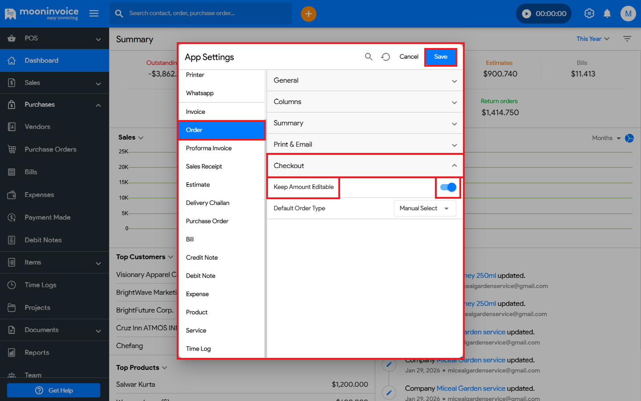Click the hamburger menu icon
641x401 pixels.
94,13
